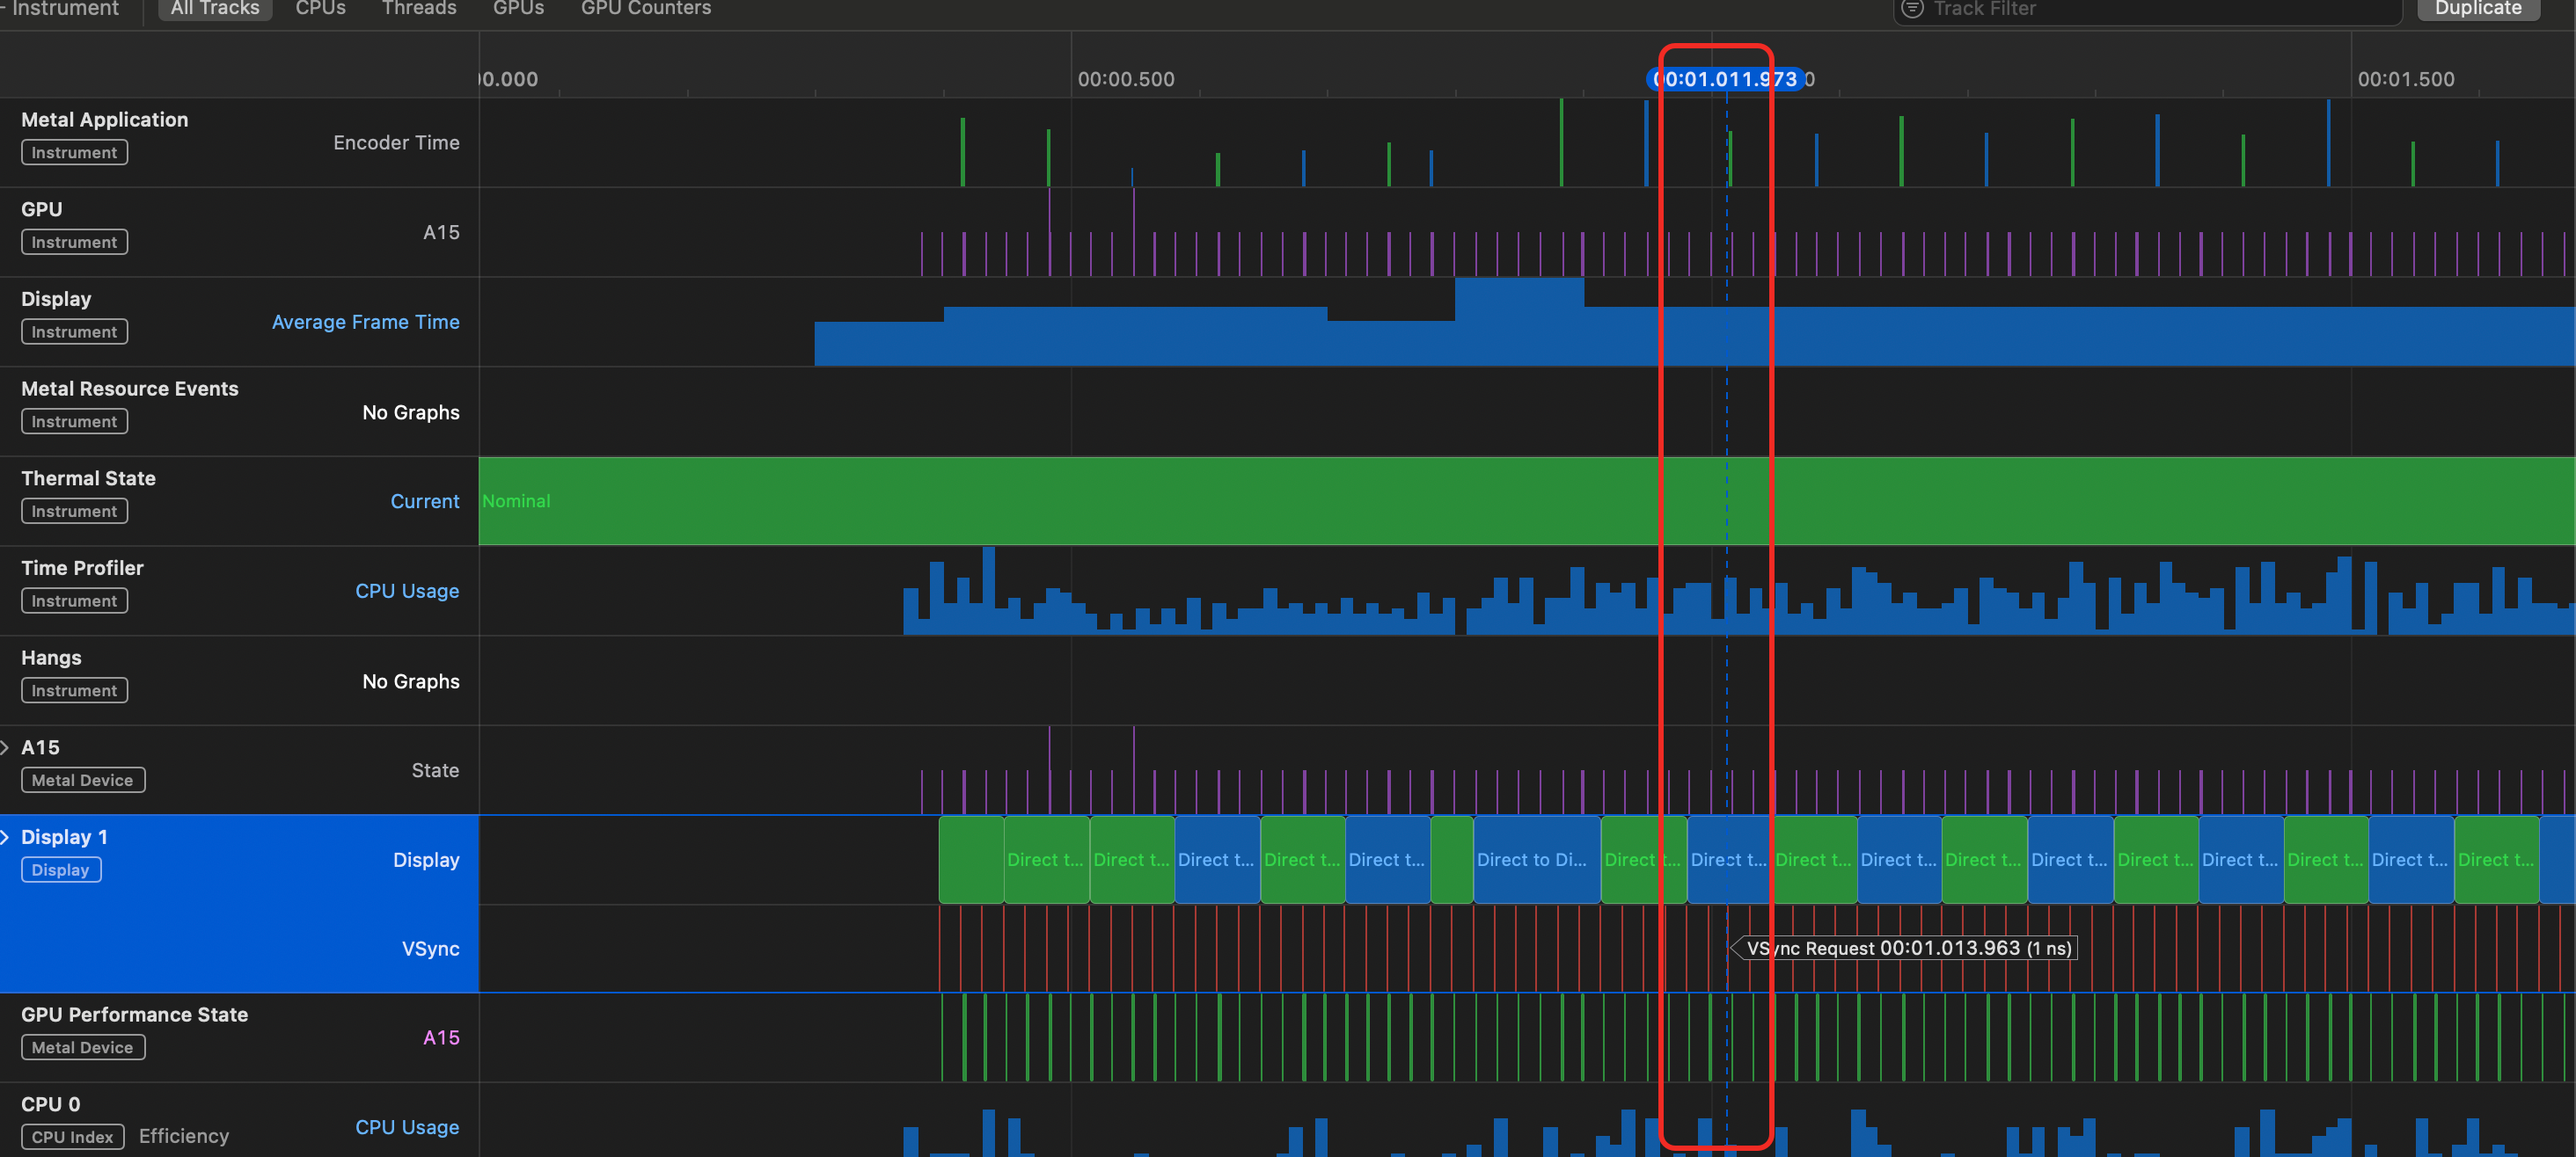Switch to the All Tracks tab
This screenshot has height=1157, width=2576.
click(214, 9)
